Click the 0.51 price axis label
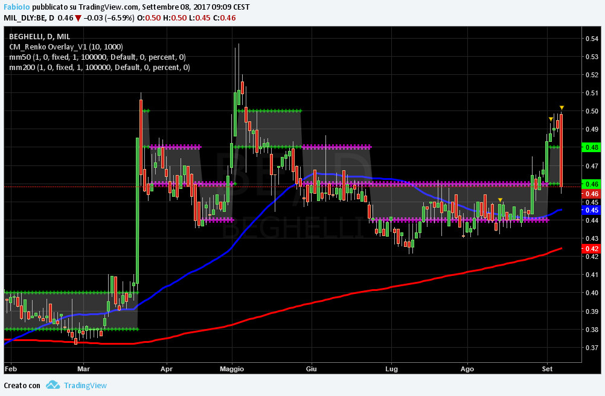The height and width of the screenshot is (396, 605). [592, 93]
